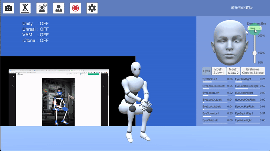The width and height of the screenshot is (270, 151).
Task: Click the X icon in captured preview
Action: pos(13,77)
